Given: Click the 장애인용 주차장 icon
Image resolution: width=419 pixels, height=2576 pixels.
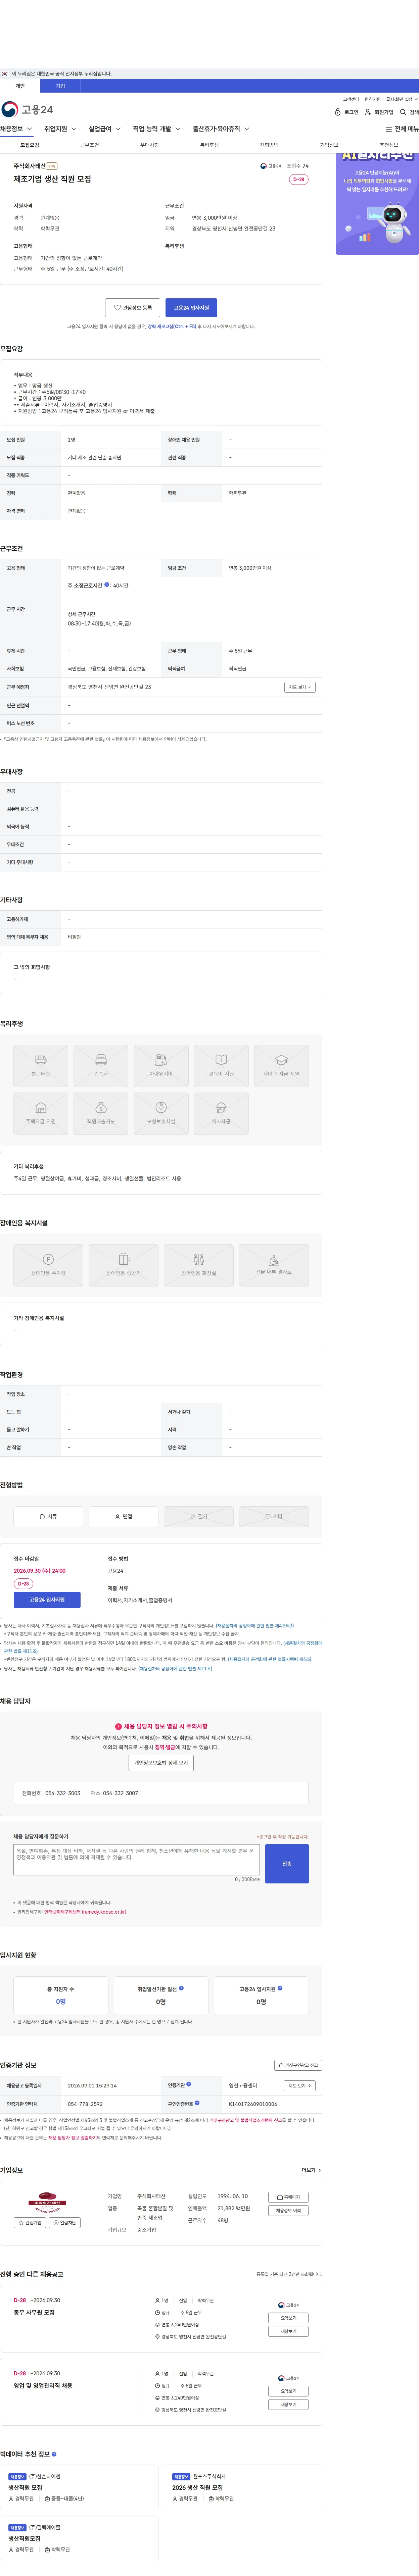Looking at the screenshot, I should (x=48, y=1265).
